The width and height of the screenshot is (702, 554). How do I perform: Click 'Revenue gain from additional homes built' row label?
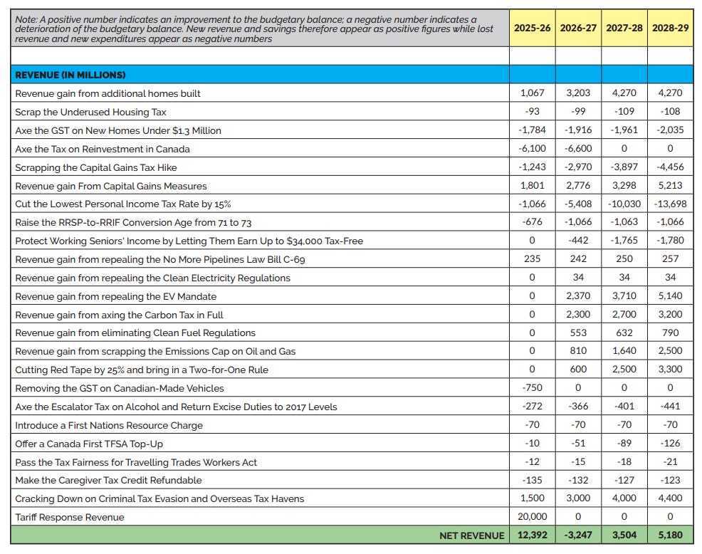(108, 93)
